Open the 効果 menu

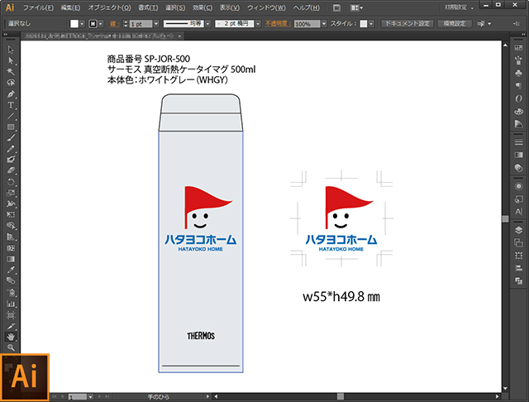(x=203, y=7)
